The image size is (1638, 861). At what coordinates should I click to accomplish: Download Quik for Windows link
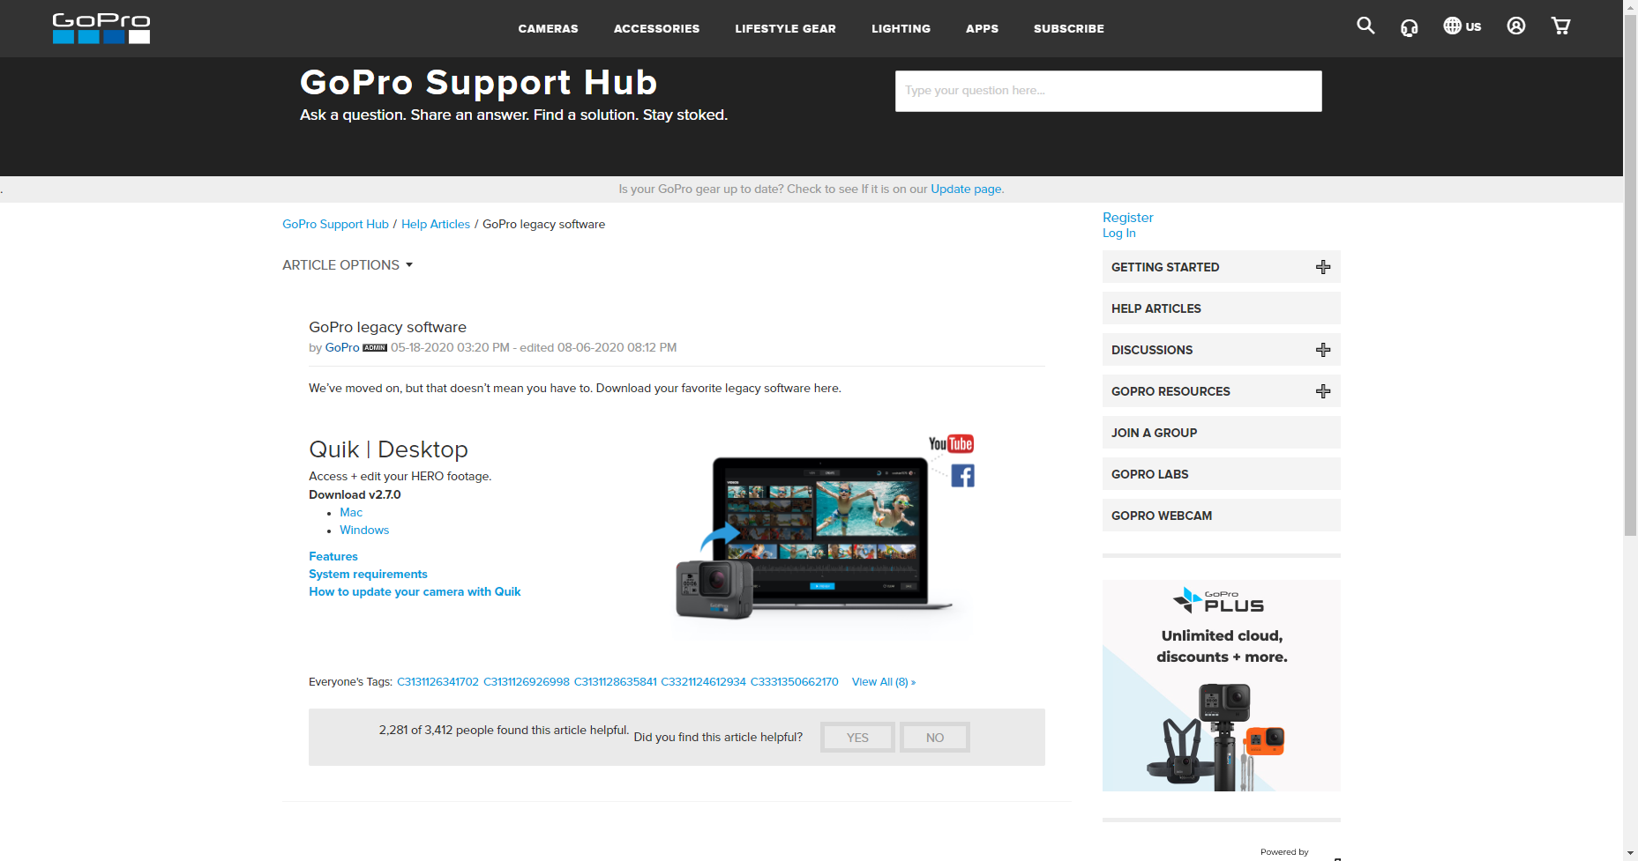(x=364, y=531)
